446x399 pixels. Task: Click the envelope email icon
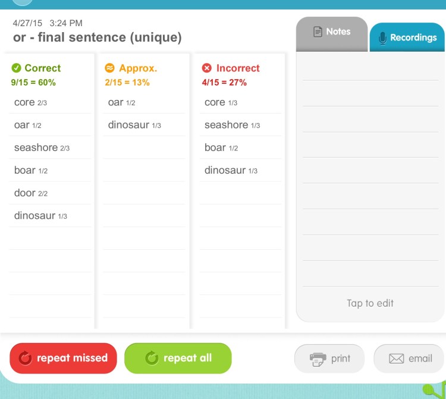[396, 359]
